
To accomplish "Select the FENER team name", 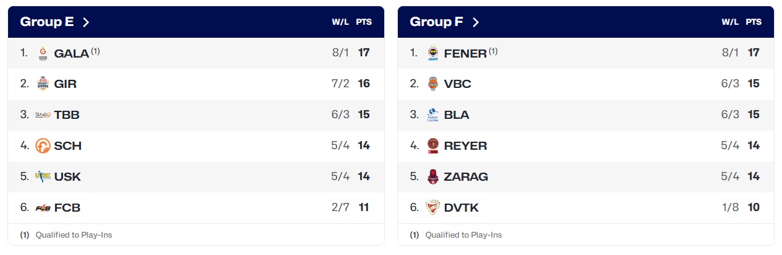I will point(465,54).
